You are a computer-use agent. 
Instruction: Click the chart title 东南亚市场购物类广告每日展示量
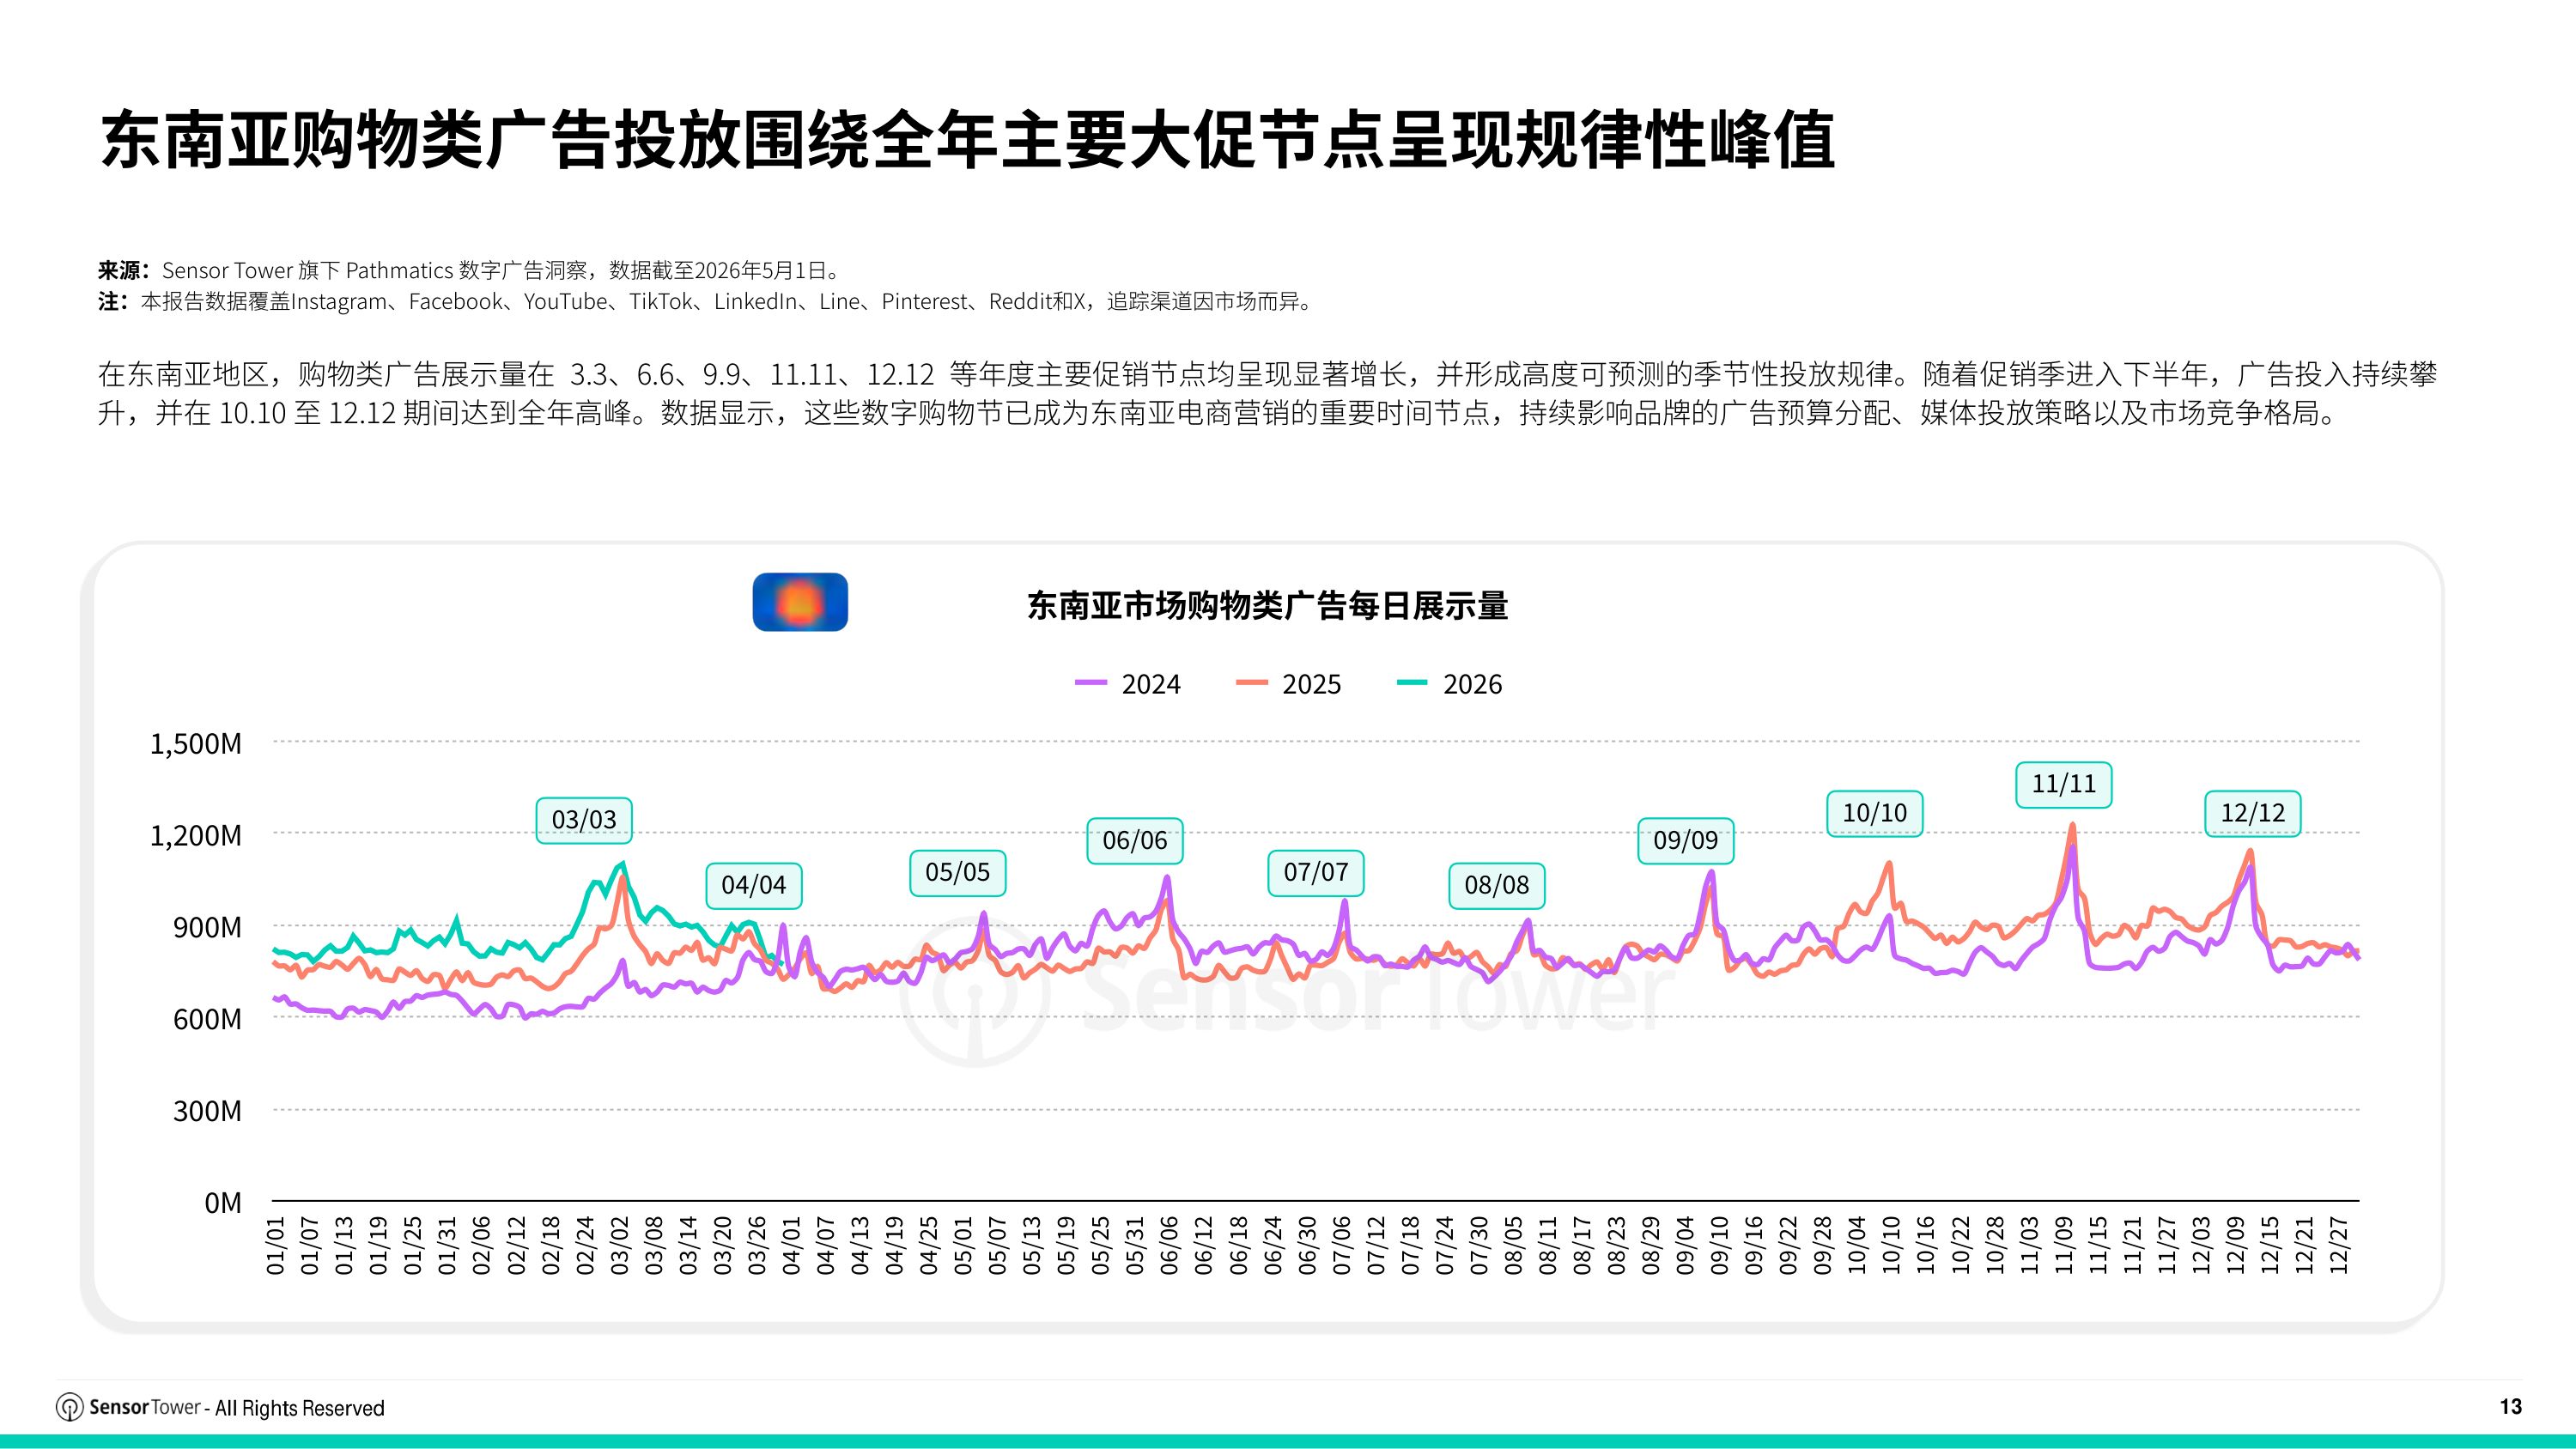[x=1267, y=606]
